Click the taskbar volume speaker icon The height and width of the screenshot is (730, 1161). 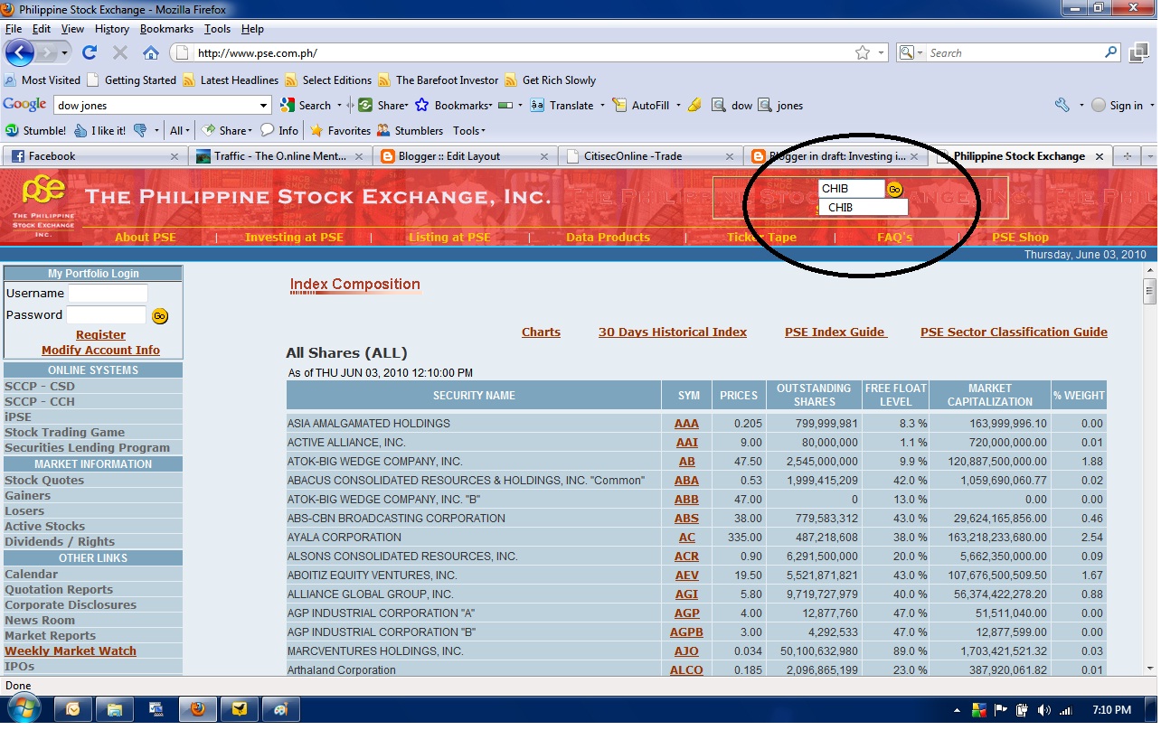click(1044, 710)
